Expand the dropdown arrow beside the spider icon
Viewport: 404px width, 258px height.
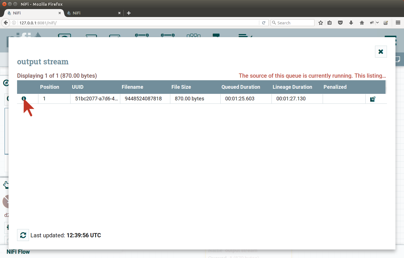click(x=378, y=23)
